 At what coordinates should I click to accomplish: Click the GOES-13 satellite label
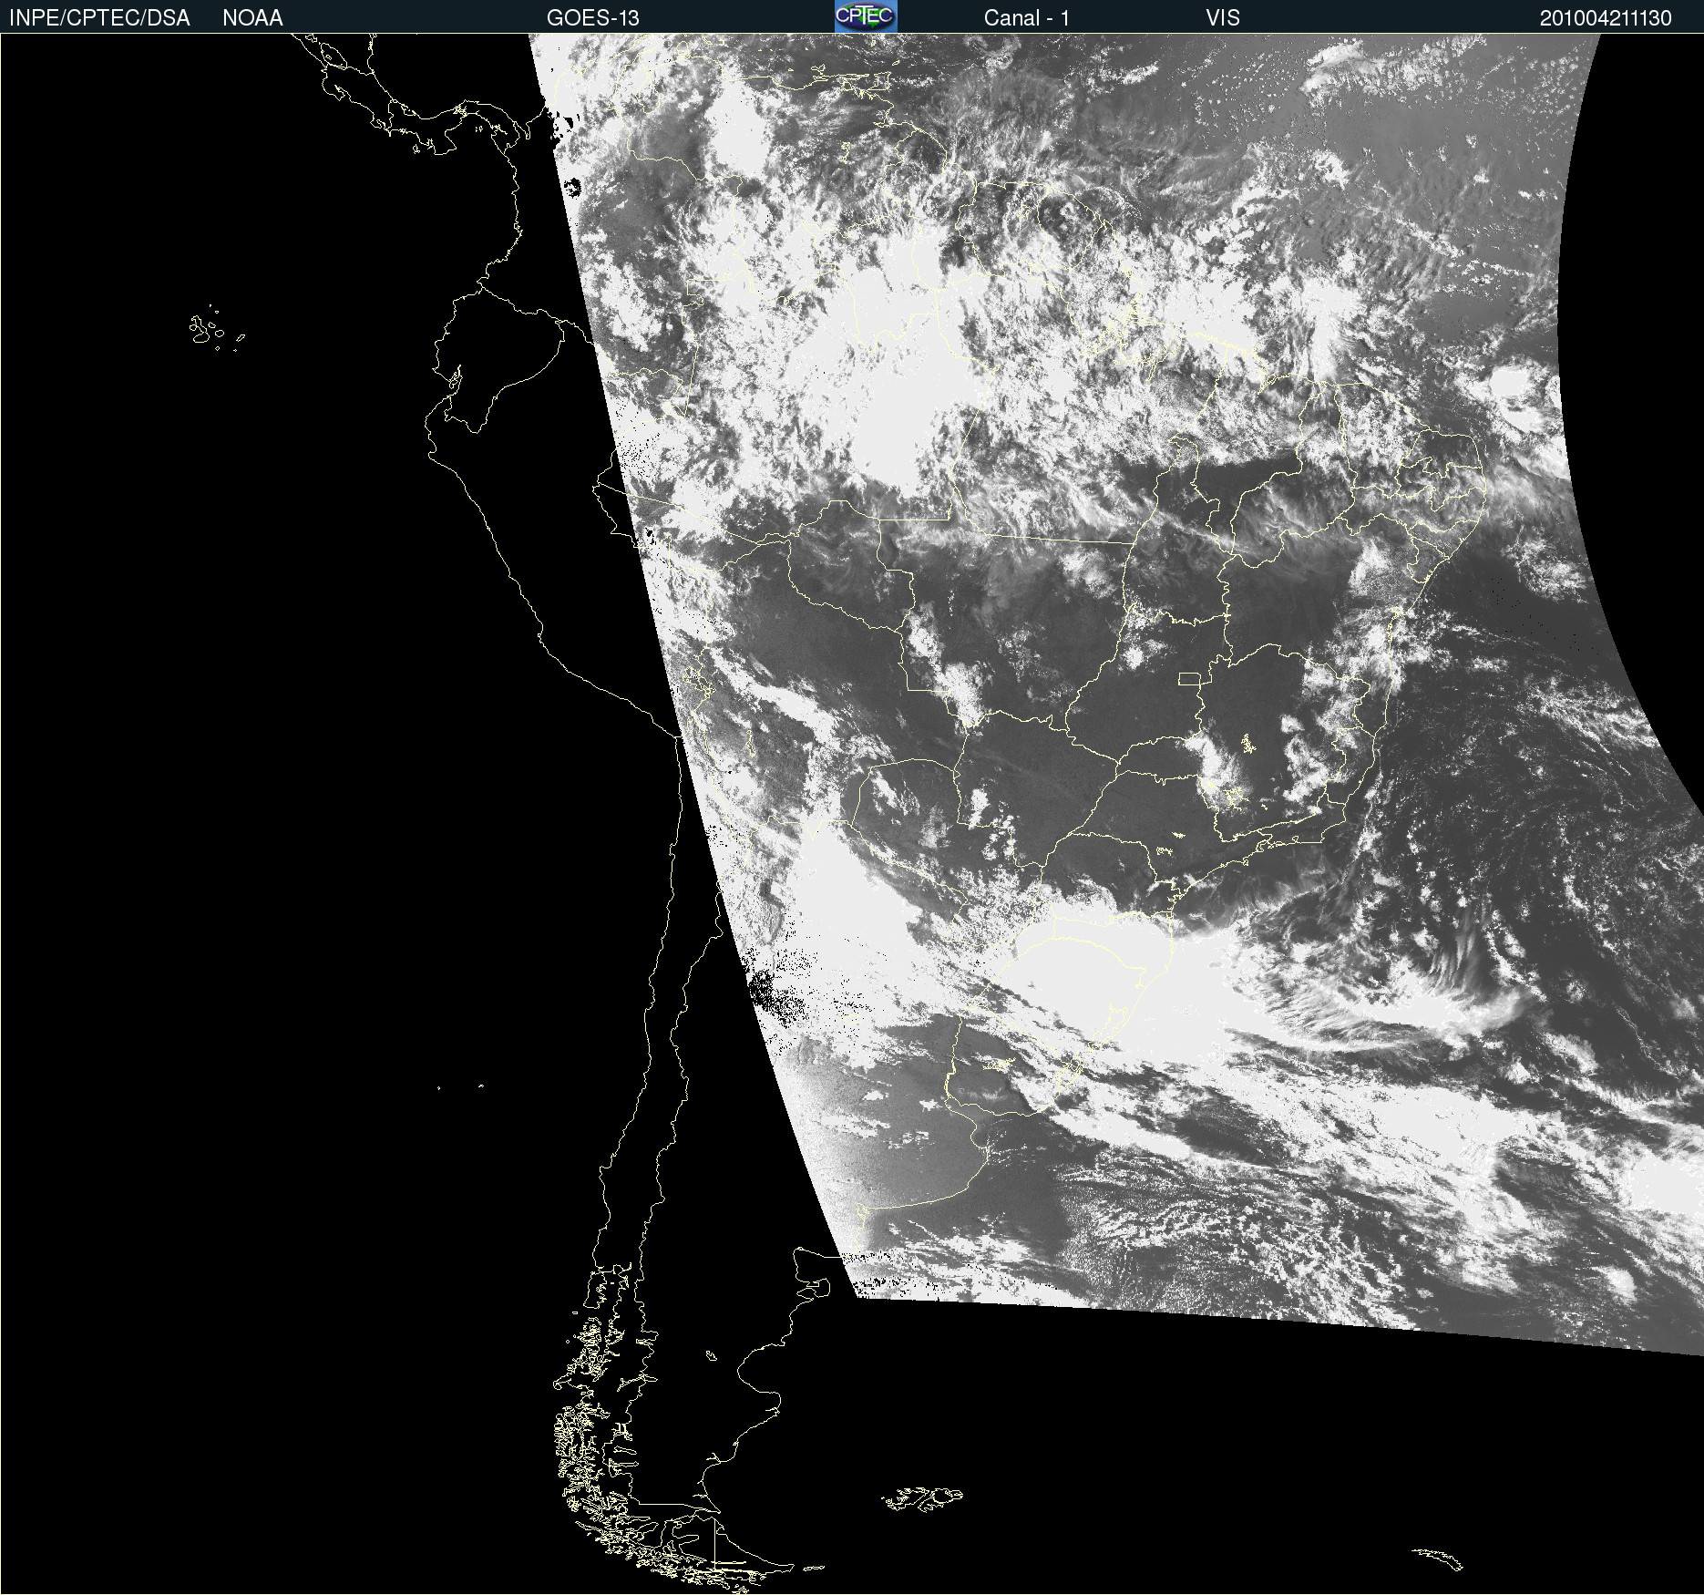tap(593, 18)
